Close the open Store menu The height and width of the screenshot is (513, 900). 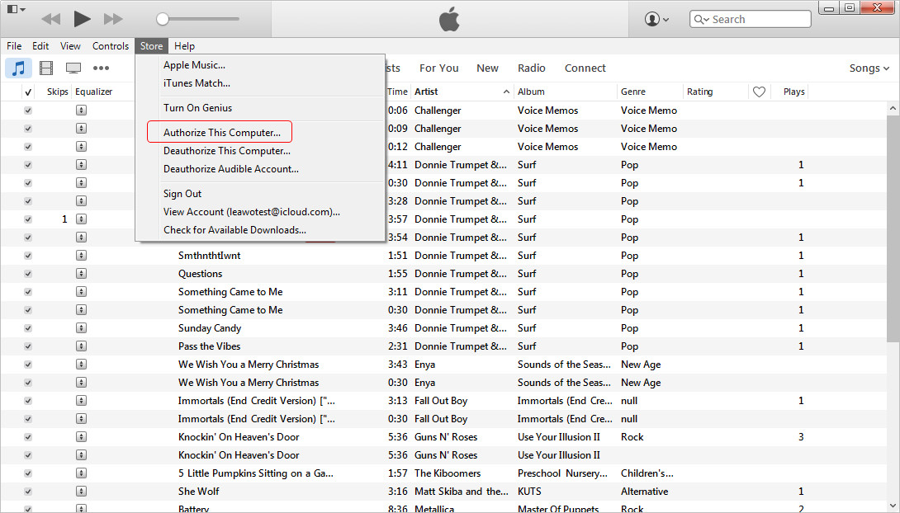(x=152, y=46)
